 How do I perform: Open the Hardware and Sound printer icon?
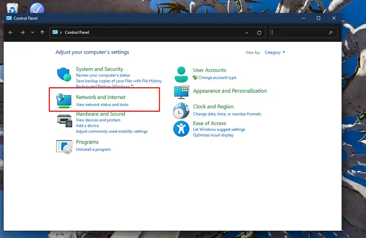pos(64,120)
